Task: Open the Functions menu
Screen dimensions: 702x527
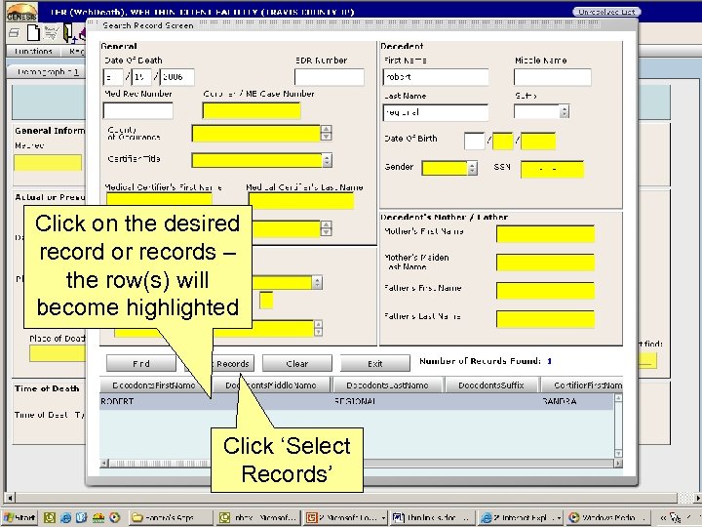Action: pos(33,51)
